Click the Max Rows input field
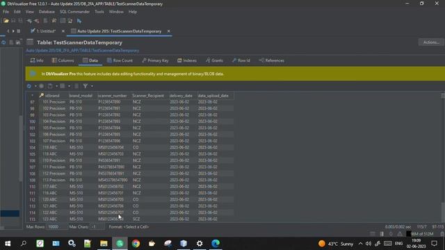Image resolution: width=445 pixels, height=250 pixels. (x=56, y=227)
